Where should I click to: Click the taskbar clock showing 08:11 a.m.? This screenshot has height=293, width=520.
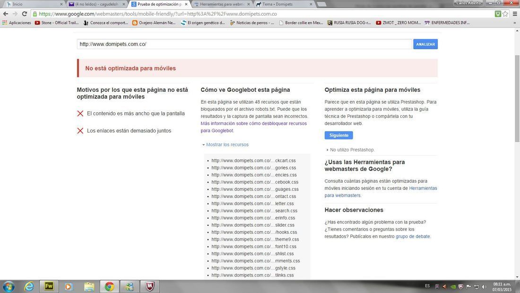click(502, 287)
